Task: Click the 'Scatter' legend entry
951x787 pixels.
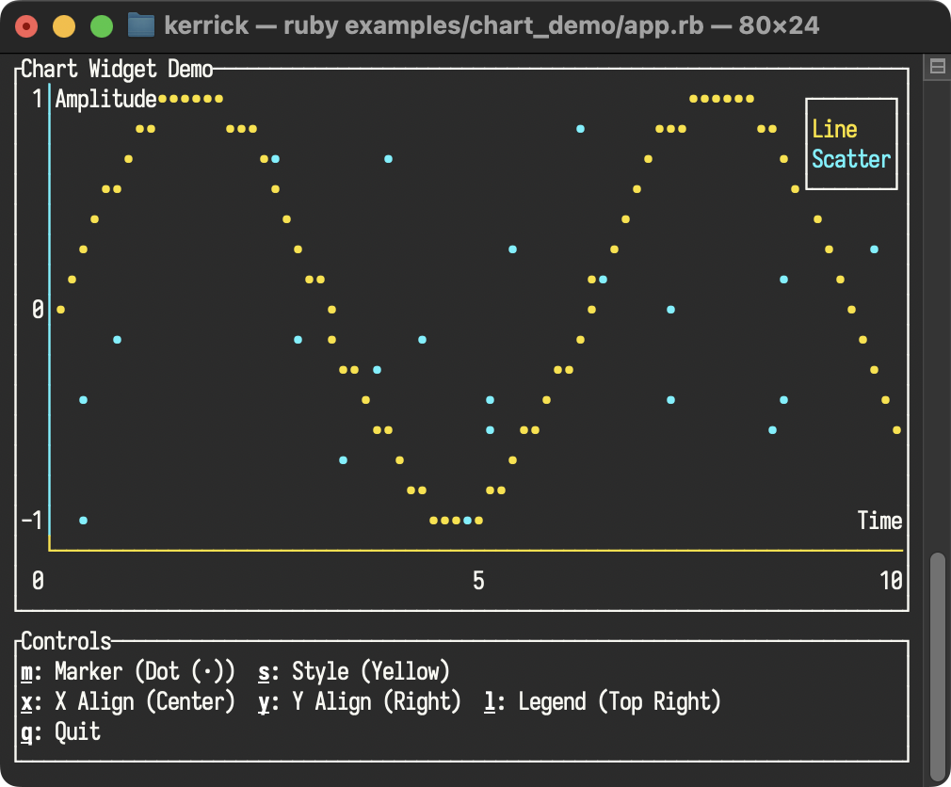Action: 851,159
